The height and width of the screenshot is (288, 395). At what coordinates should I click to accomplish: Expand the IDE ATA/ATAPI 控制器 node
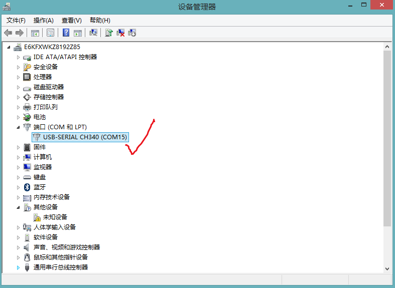18,57
